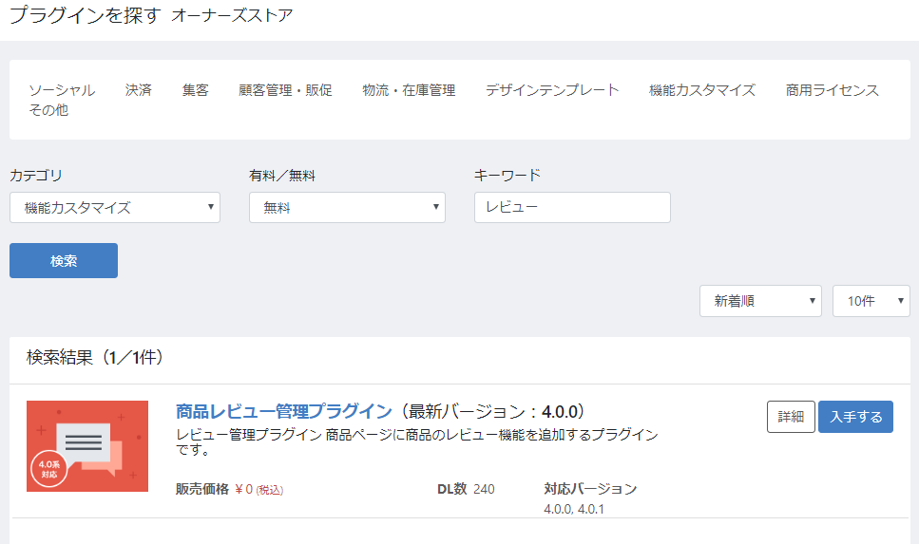Click the 商用ライセンス category link
Image resolution: width=919 pixels, height=544 pixels.
tap(833, 90)
